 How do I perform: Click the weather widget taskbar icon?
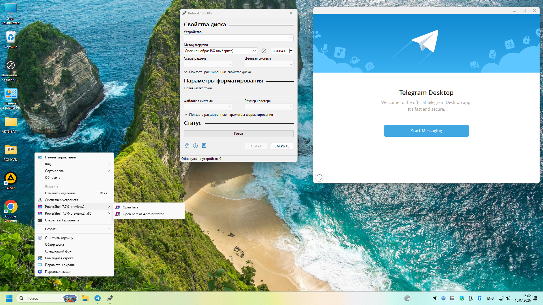[x=407, y=298]
